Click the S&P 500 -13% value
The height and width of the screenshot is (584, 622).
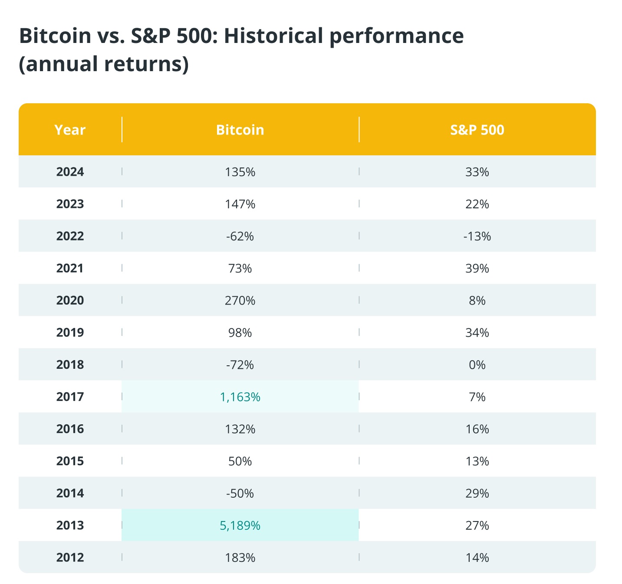click(477, 236)
